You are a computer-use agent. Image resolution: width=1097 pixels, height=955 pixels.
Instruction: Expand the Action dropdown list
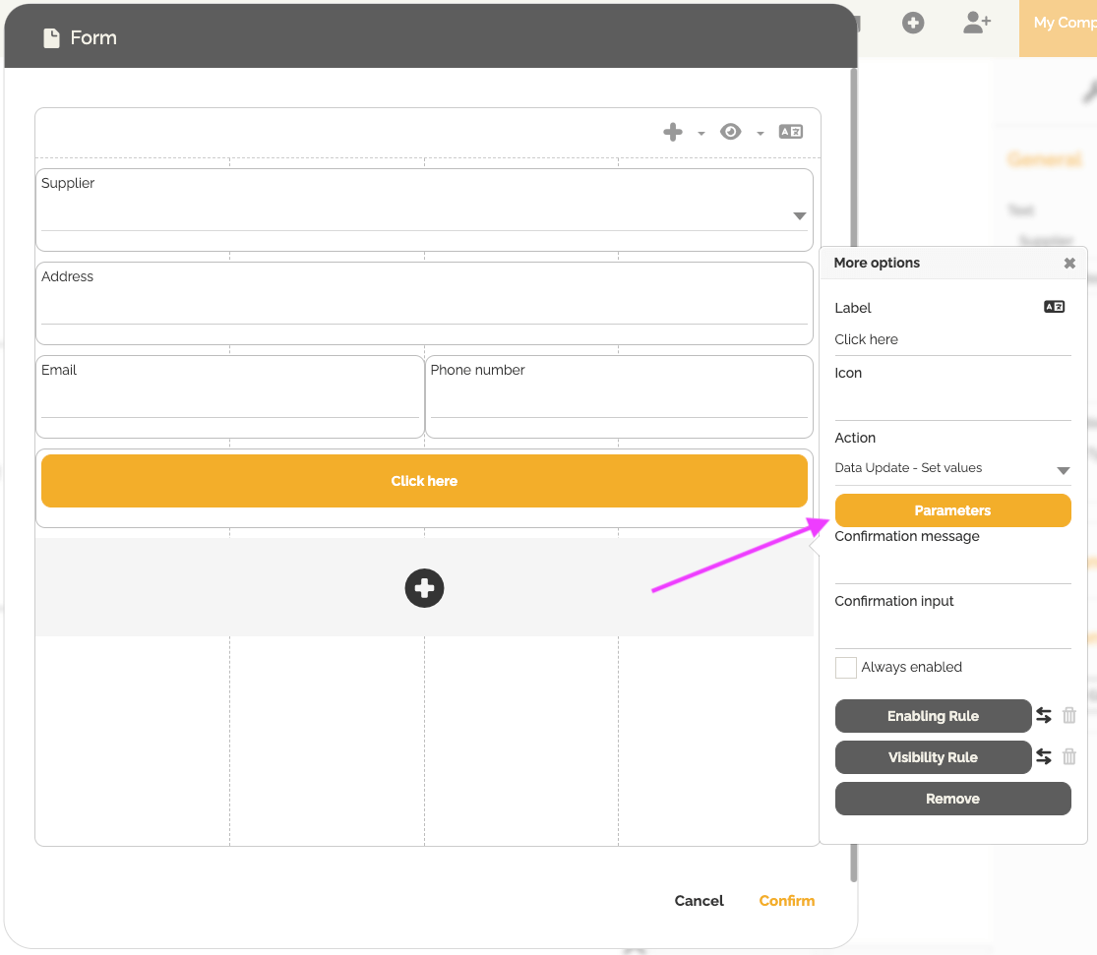[x=1063, y=470]
